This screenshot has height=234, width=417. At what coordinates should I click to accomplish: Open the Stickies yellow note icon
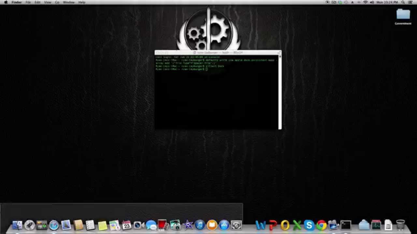point(103,225)
